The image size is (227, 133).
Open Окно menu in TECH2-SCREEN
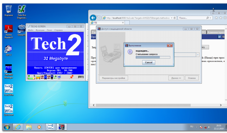[x=49, y=30]
